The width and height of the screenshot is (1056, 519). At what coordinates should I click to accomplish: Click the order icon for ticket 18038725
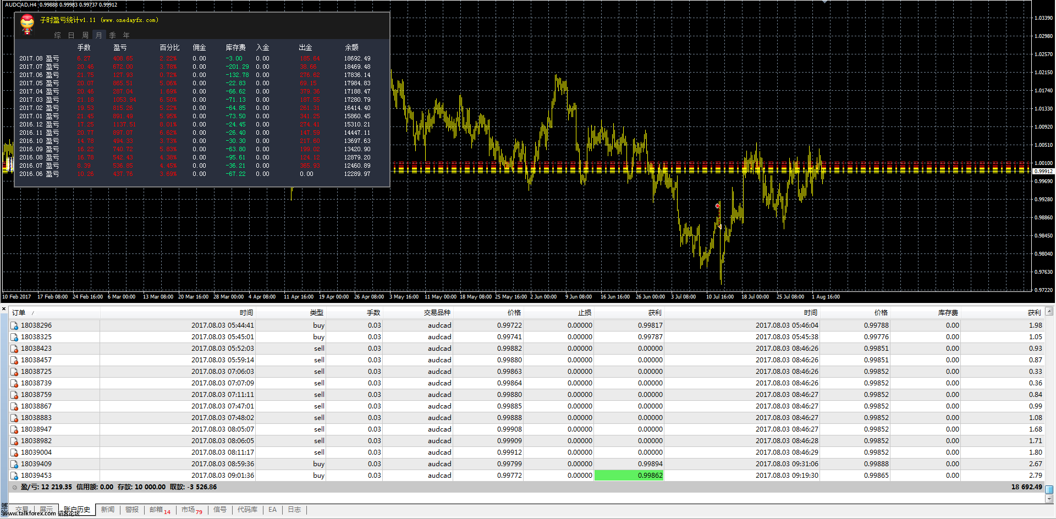point(14,372)
